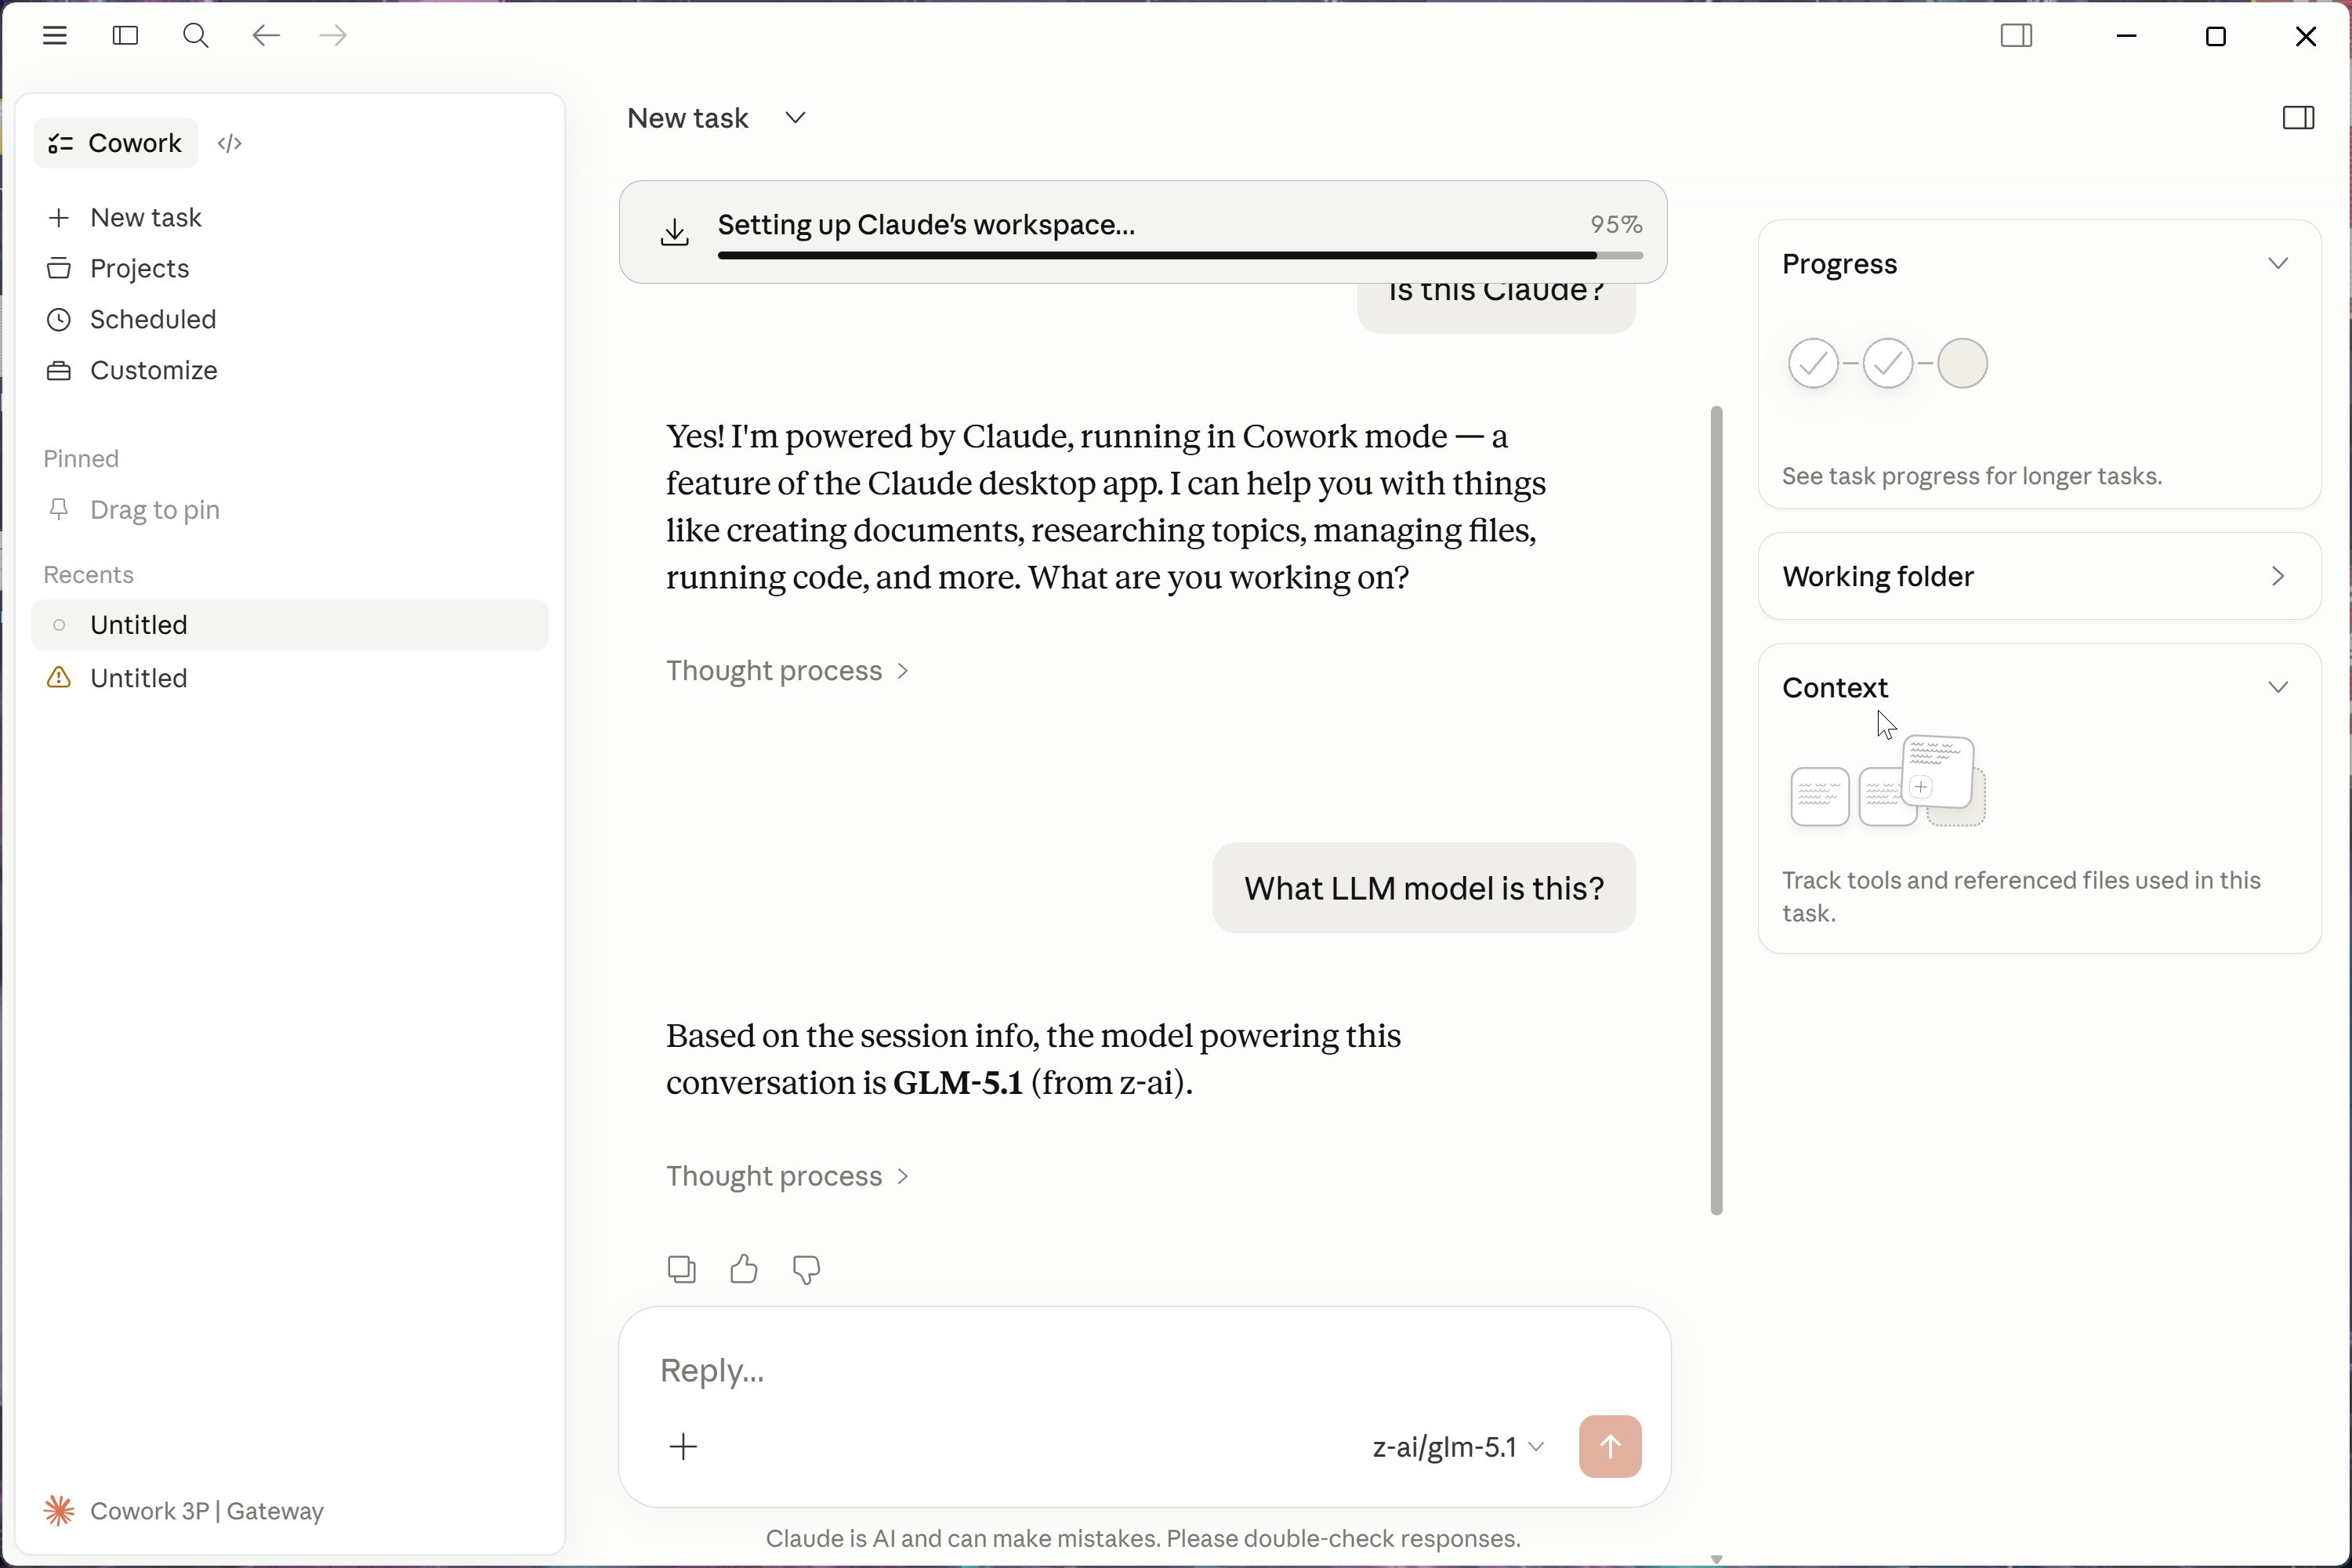Screen dimensions: 2352x1568
Task: Toggle the side panel icon beside New task header
Action: click(2298, 118)
